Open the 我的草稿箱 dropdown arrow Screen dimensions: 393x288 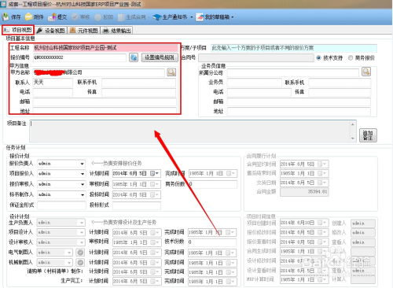[x=232, y=17]
